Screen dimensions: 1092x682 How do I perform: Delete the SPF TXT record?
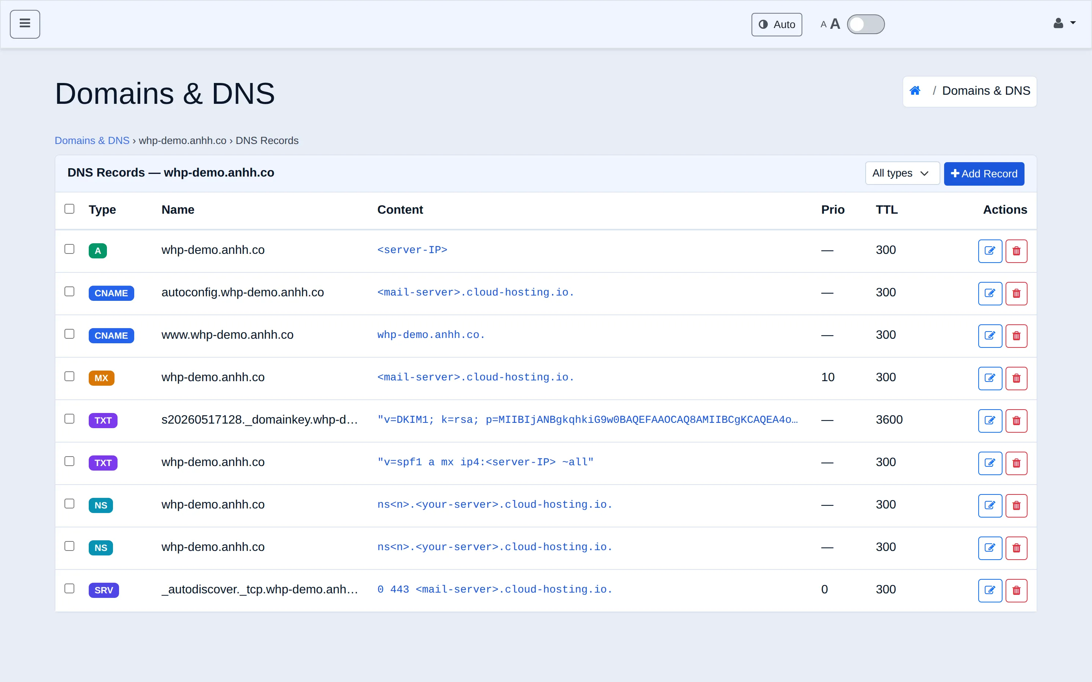pyautogui.click(x=1016, y=463)
